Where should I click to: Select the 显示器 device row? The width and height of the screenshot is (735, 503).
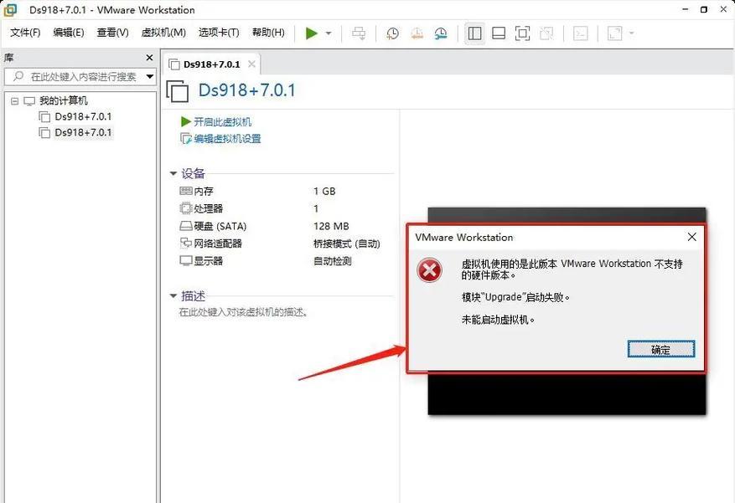(x=208, y=261)
